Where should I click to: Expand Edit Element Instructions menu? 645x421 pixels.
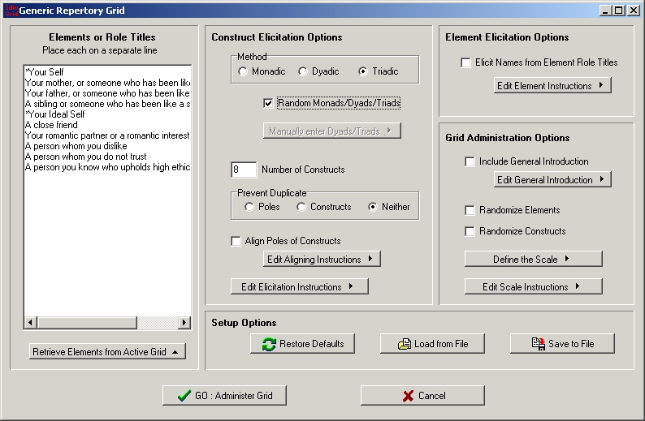552,85
